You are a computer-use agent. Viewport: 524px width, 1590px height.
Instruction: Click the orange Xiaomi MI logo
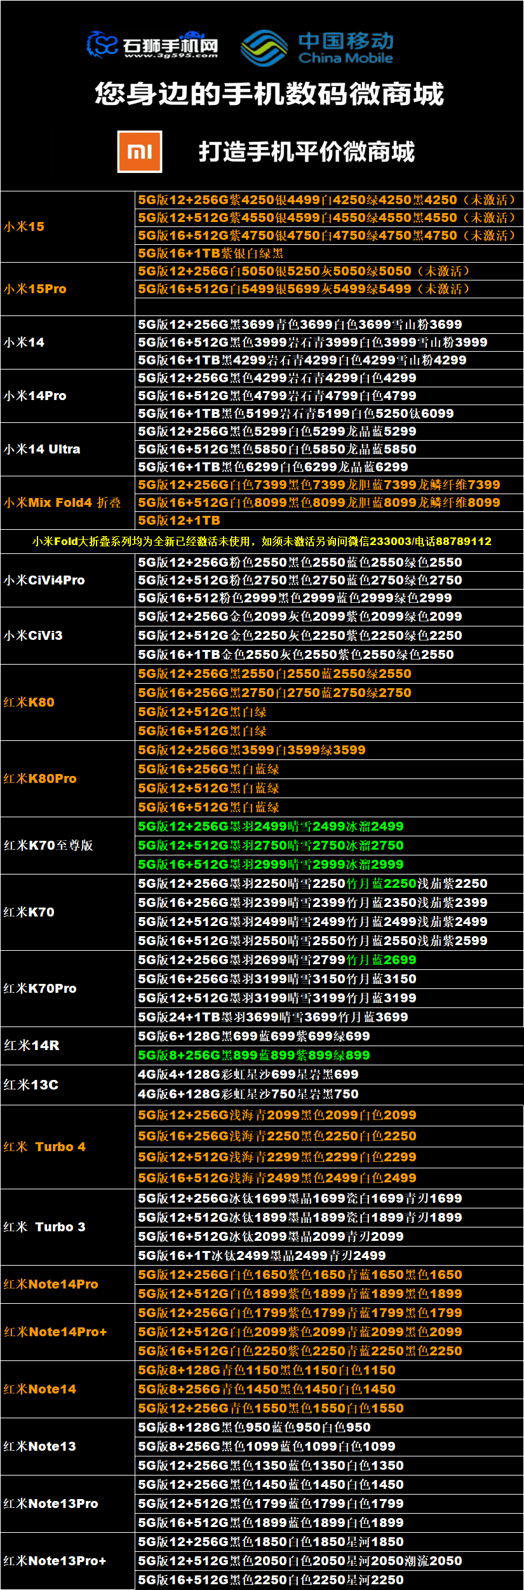[x=140, y=152]
